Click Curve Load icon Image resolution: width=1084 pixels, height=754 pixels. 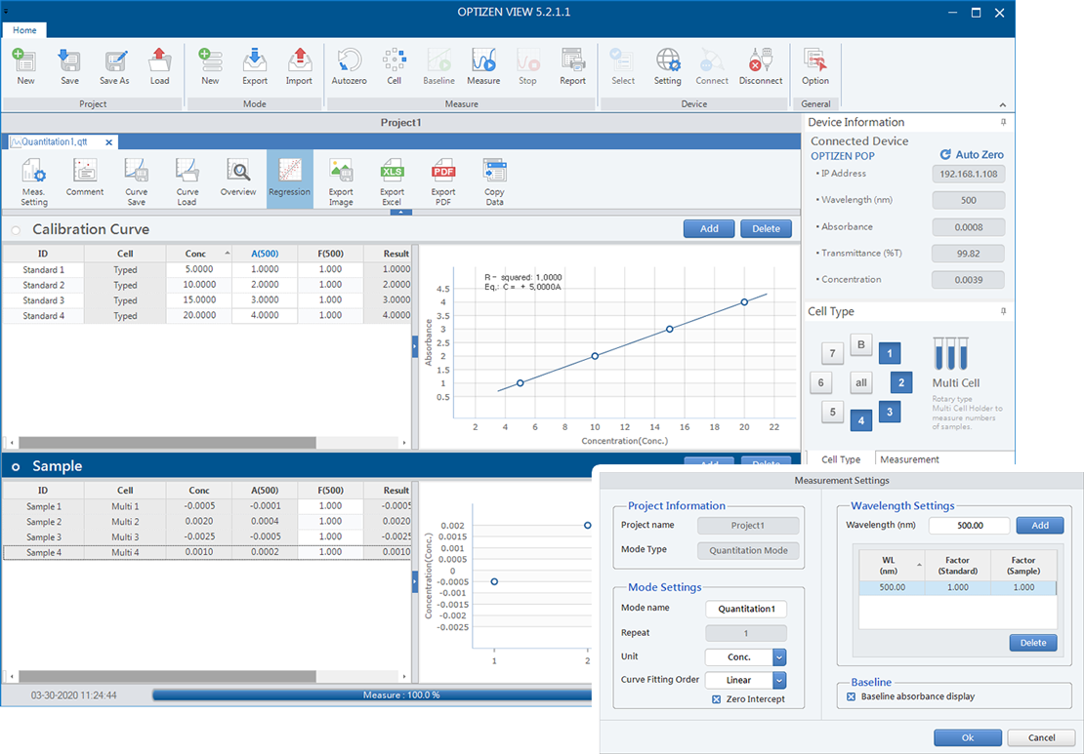coord(188,180)
